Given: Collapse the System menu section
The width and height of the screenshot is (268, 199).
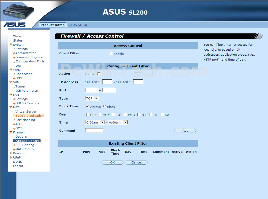Looking at the screenshot, I should [x=11, y=45].
